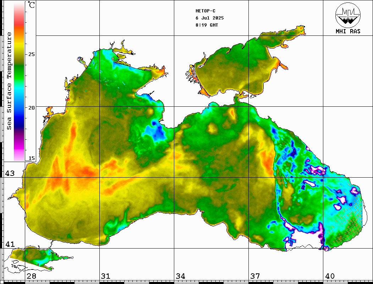This screenshot has height=284, width=373.
Task: Click the 15 value on color scale
Action: pyautogui.click(x=31, y=158)
